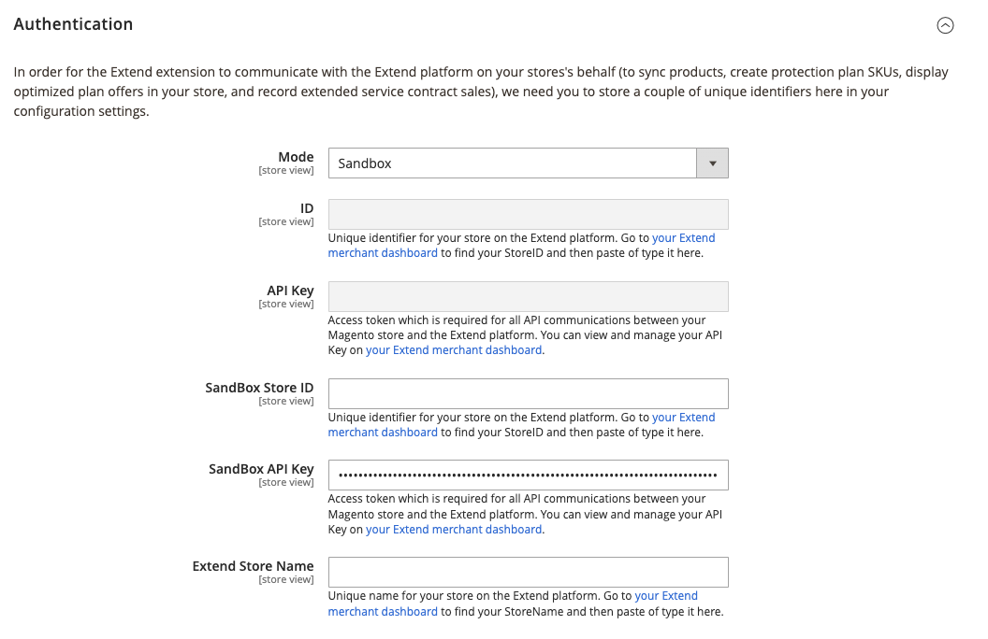The image size is (988, 639).
Task: Click the ID label
Action: (306, 208)
